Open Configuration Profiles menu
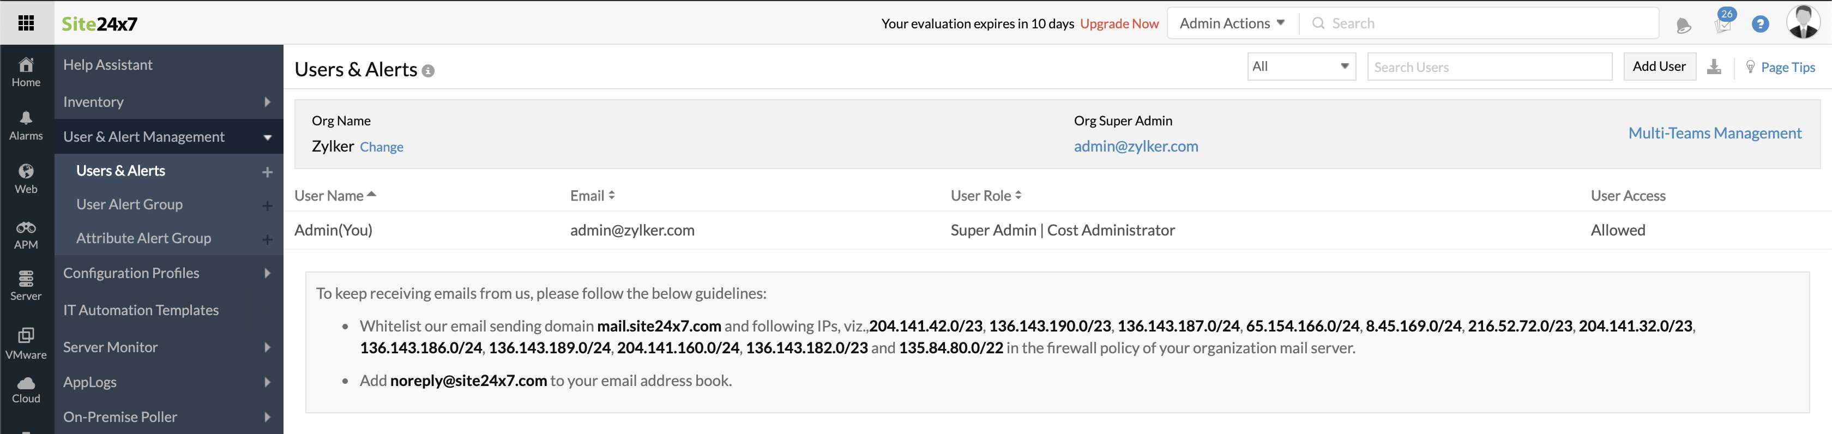 (168, 273)
